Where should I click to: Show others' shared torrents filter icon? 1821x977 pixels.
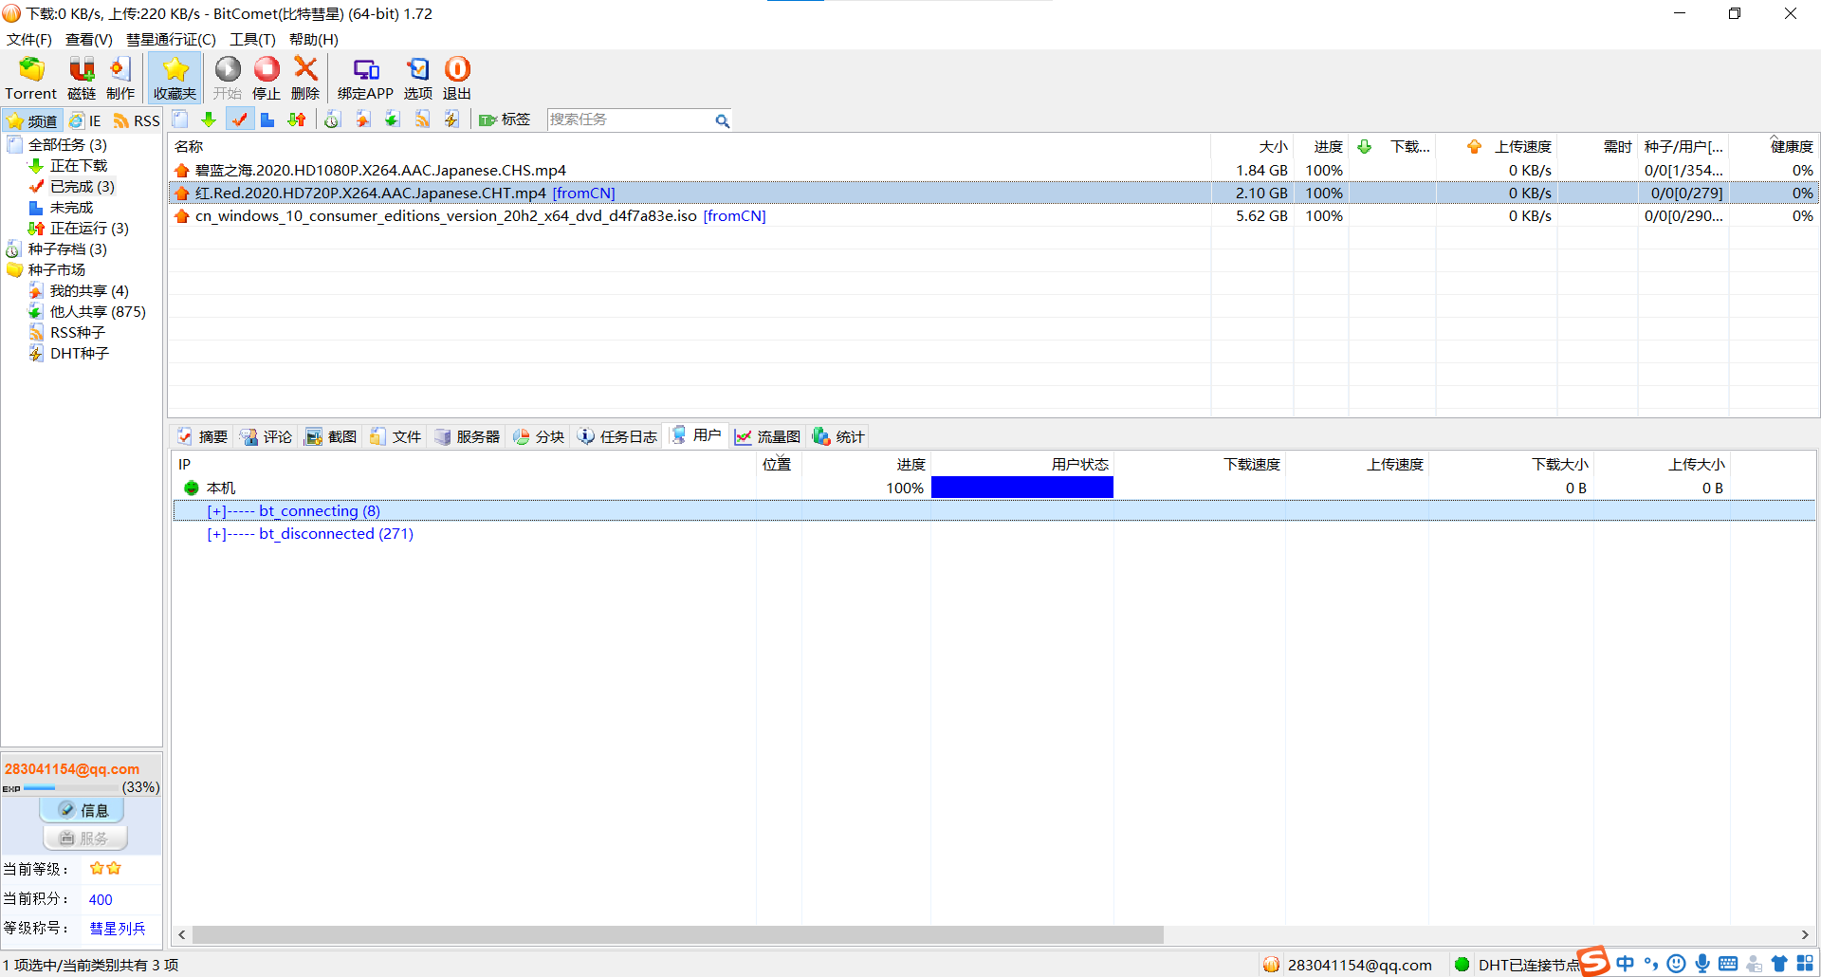pos(392,120)
